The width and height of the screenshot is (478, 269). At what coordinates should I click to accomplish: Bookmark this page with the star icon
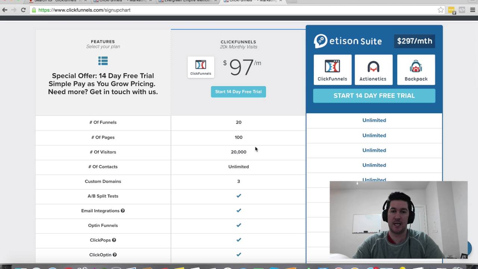click(x=441, y=10)
